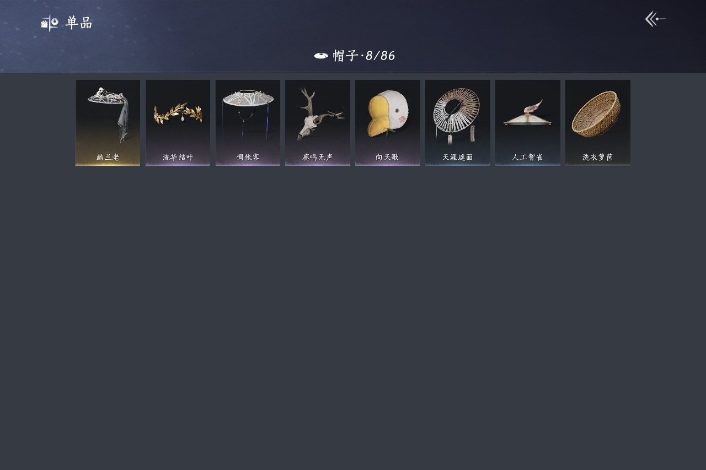Screen dimensions: 706x470
Task: Click the 向天歌 name label
Action: pos(388,157)
